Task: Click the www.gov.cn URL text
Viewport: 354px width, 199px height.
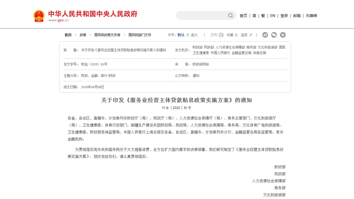Action: [58, 20]
